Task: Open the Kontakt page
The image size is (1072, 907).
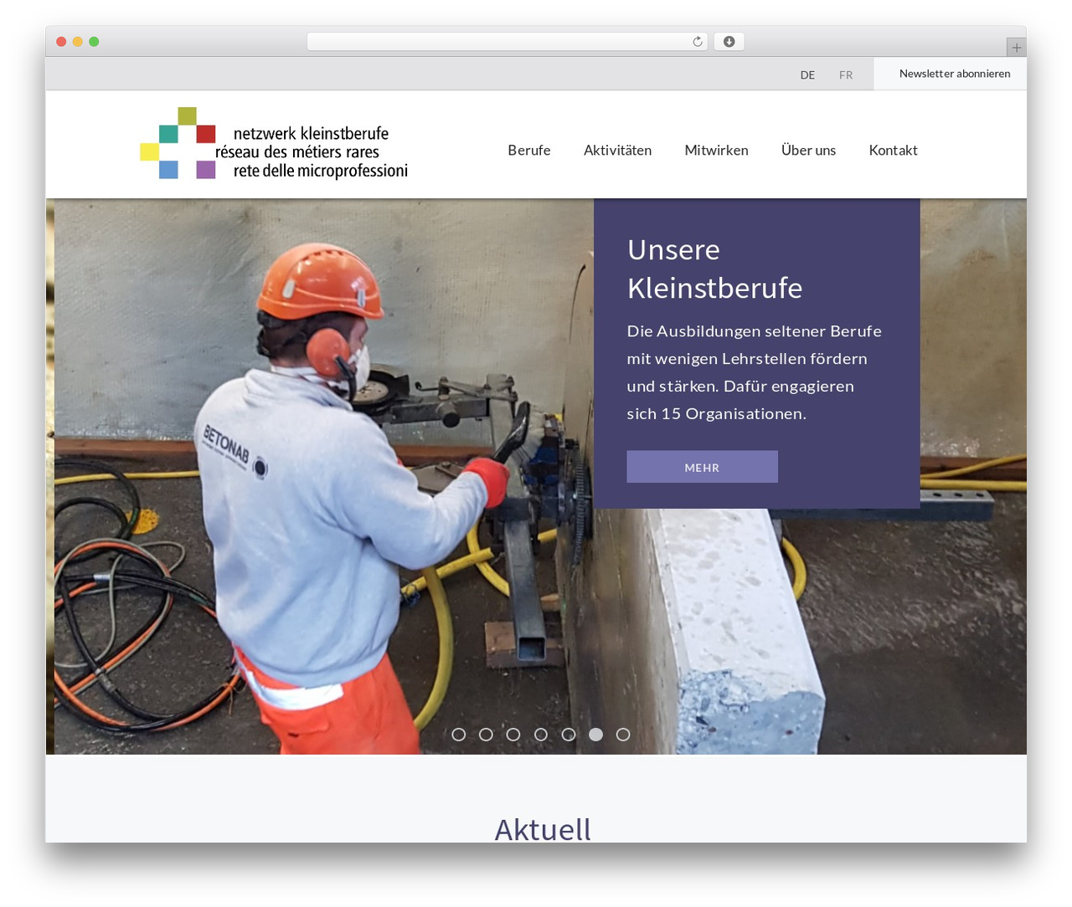Action: click(893, 150)
